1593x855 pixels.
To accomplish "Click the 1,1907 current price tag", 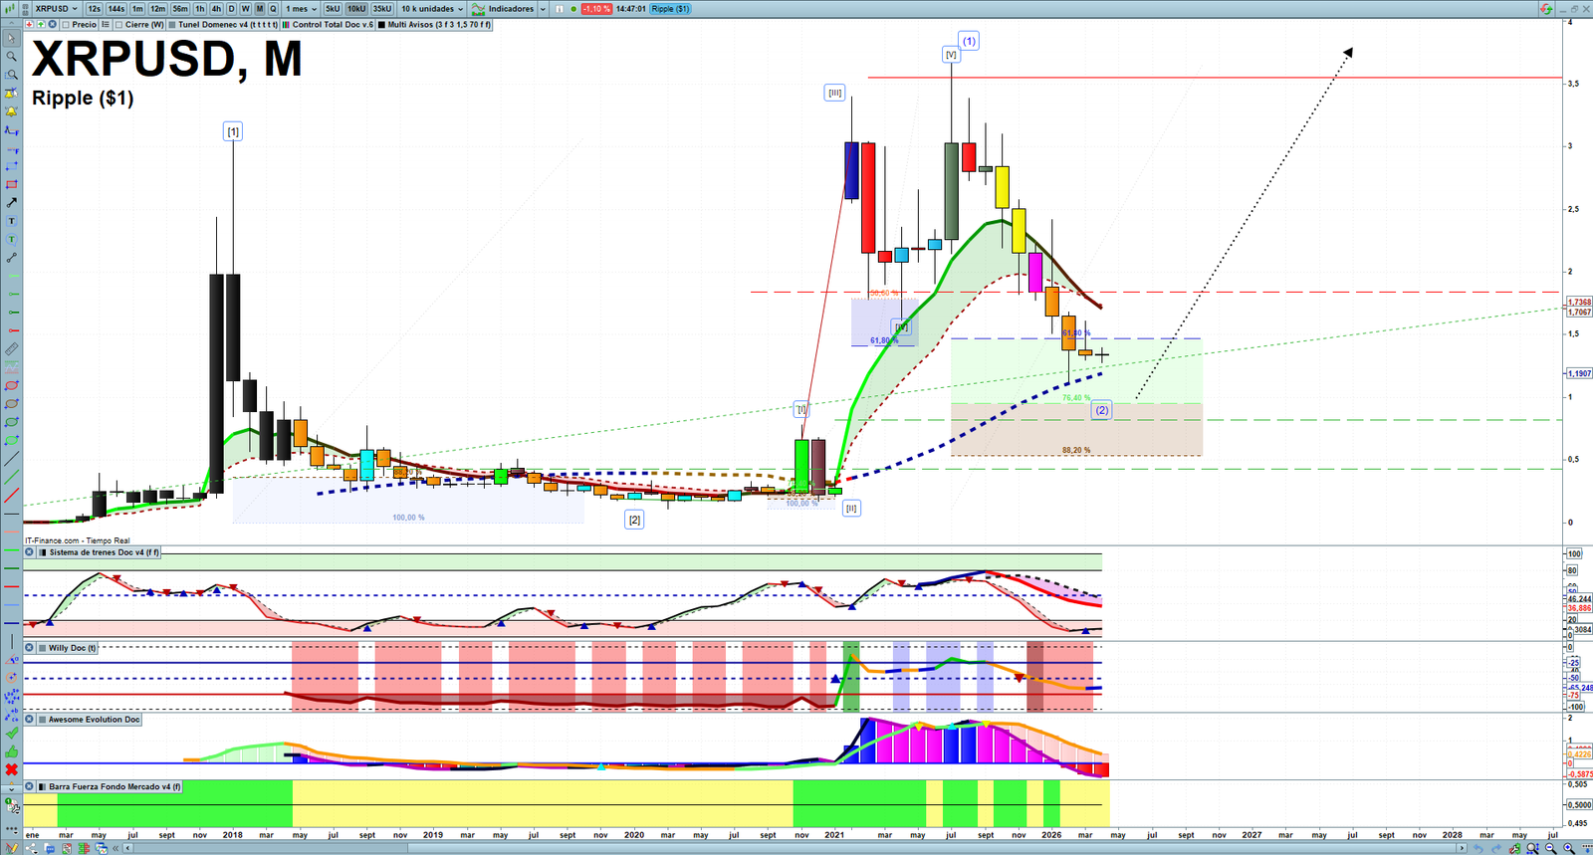I will point(1580,373).
